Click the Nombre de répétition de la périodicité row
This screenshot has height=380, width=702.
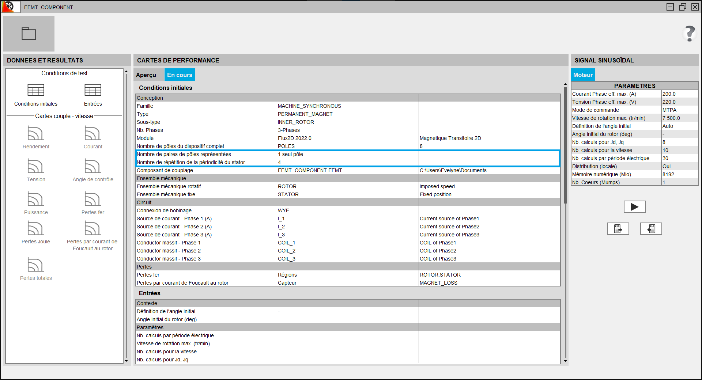click(348, 162)
